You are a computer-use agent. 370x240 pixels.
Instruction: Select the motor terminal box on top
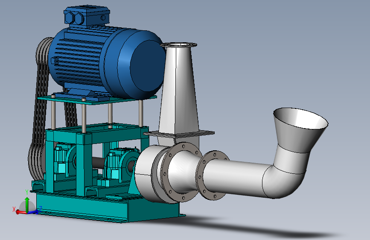coord(87,16)
